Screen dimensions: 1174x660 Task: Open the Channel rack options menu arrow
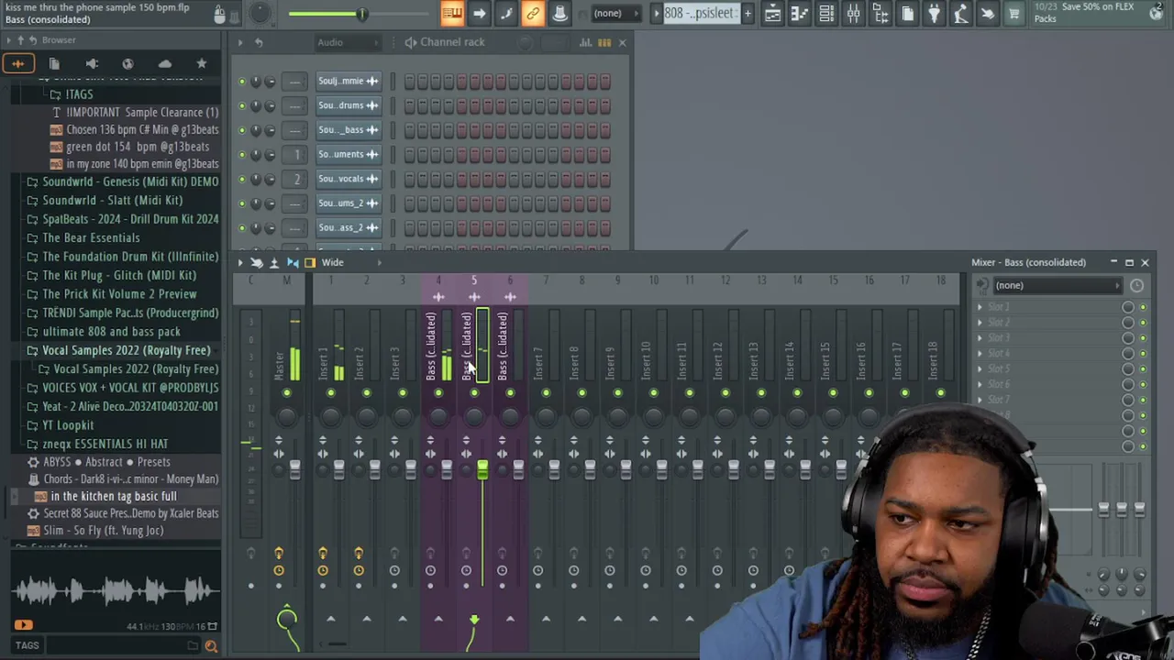(240, 42)
